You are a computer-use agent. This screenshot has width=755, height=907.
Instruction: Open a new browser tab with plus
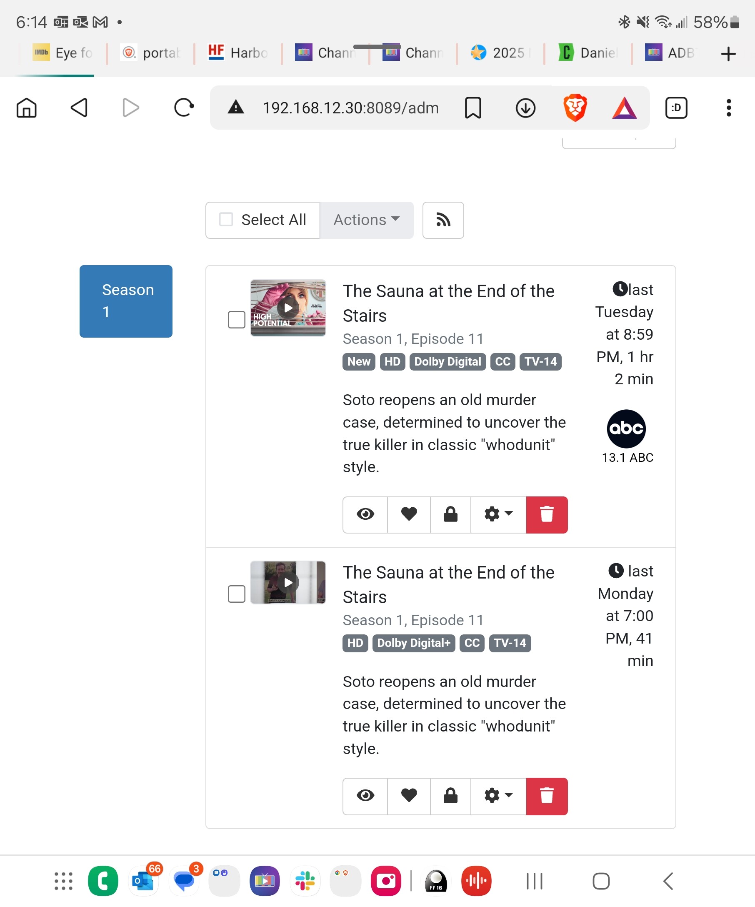tap(728, 54)
